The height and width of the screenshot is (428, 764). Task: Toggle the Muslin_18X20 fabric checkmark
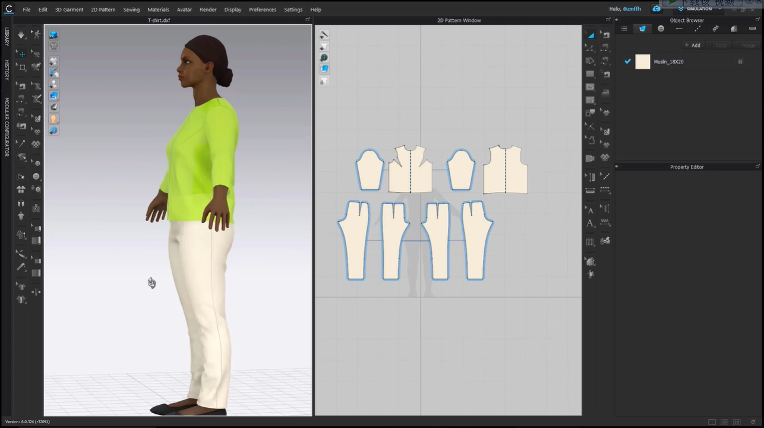pyautogui.click(x=627, y=62)
